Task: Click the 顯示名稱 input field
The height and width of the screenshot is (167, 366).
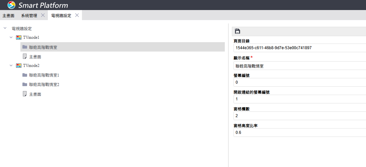Action: point(299,66)
